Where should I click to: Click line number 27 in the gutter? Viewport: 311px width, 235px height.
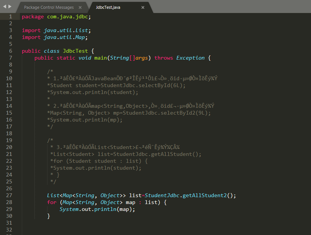point(9,195)
